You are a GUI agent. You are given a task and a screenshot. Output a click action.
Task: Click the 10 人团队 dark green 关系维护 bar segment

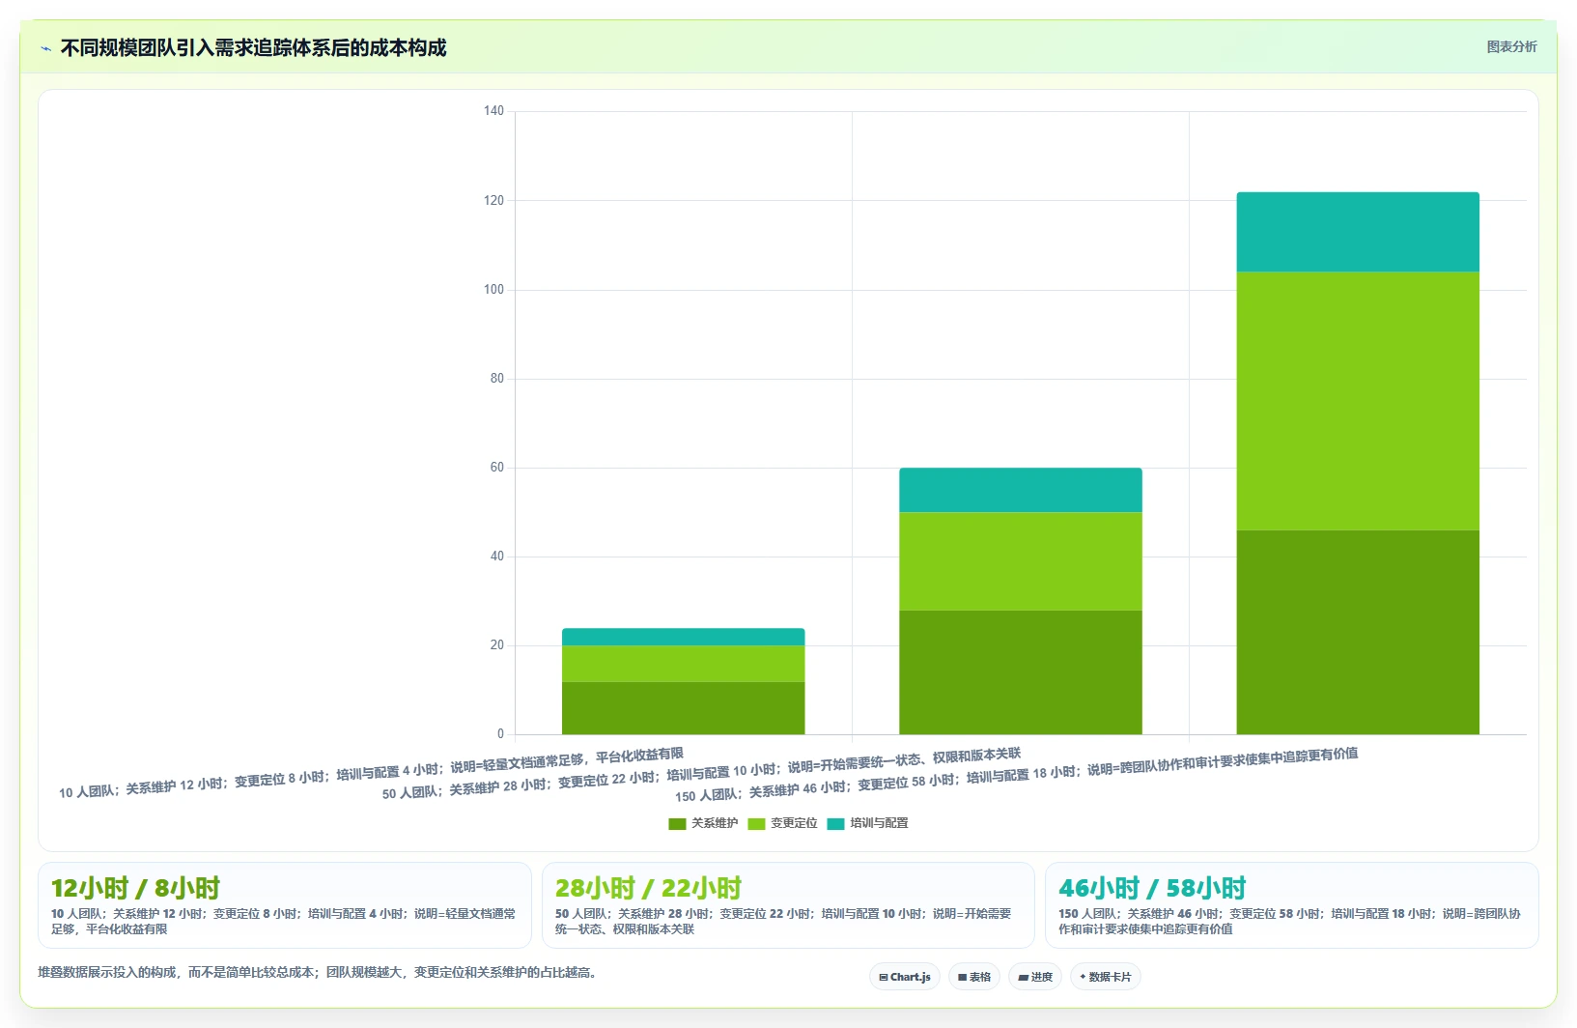point(684,708)
